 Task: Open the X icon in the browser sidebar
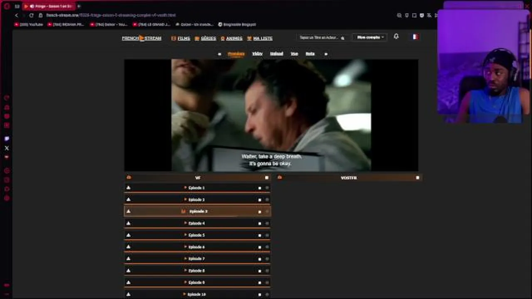7,148
